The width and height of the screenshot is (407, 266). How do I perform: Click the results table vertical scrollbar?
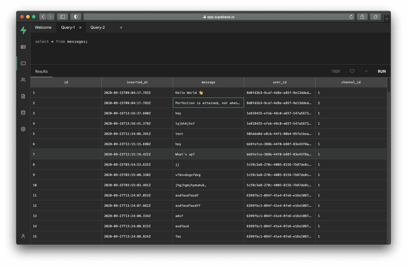click(389, 85)
